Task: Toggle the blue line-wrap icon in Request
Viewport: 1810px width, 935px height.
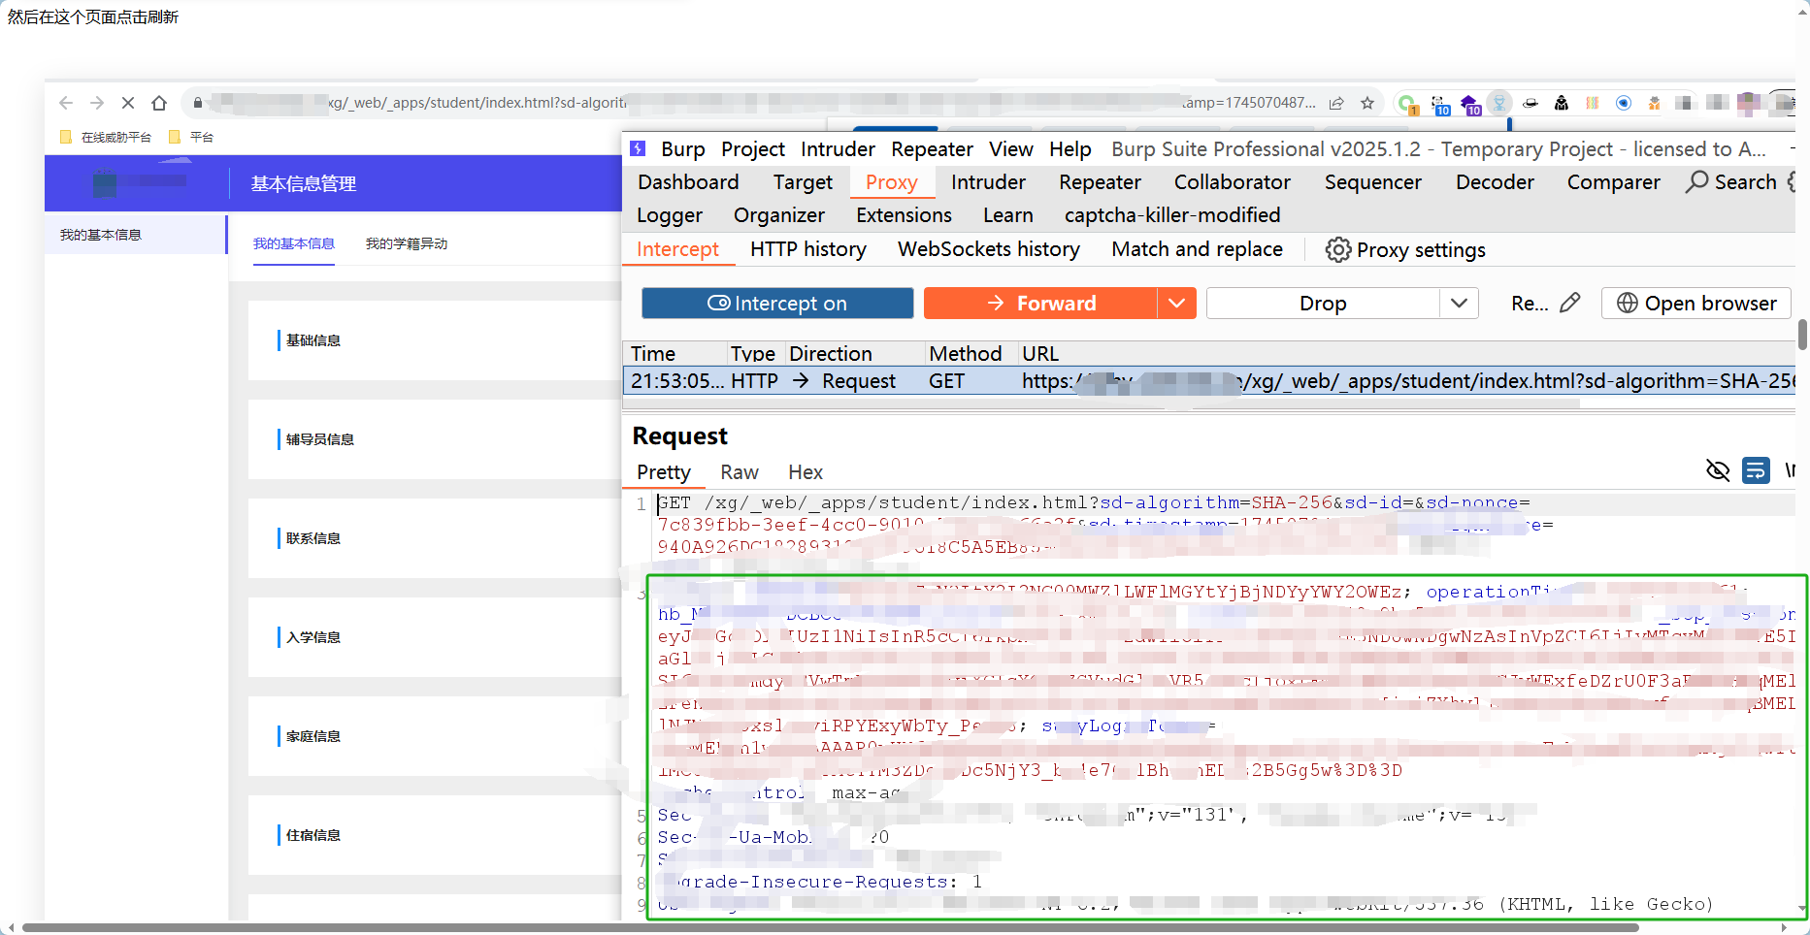Action: point(1756,470)
